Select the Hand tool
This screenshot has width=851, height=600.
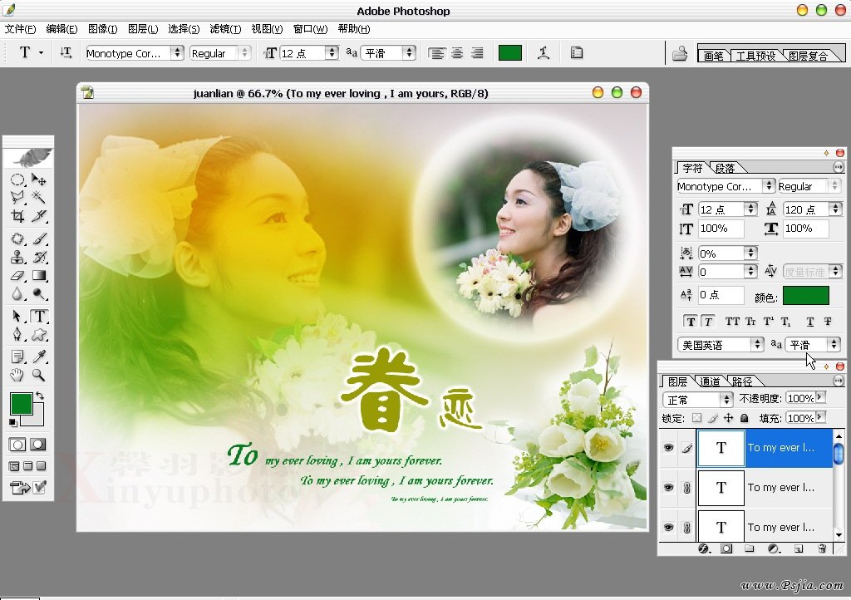(x=17, y=375)
